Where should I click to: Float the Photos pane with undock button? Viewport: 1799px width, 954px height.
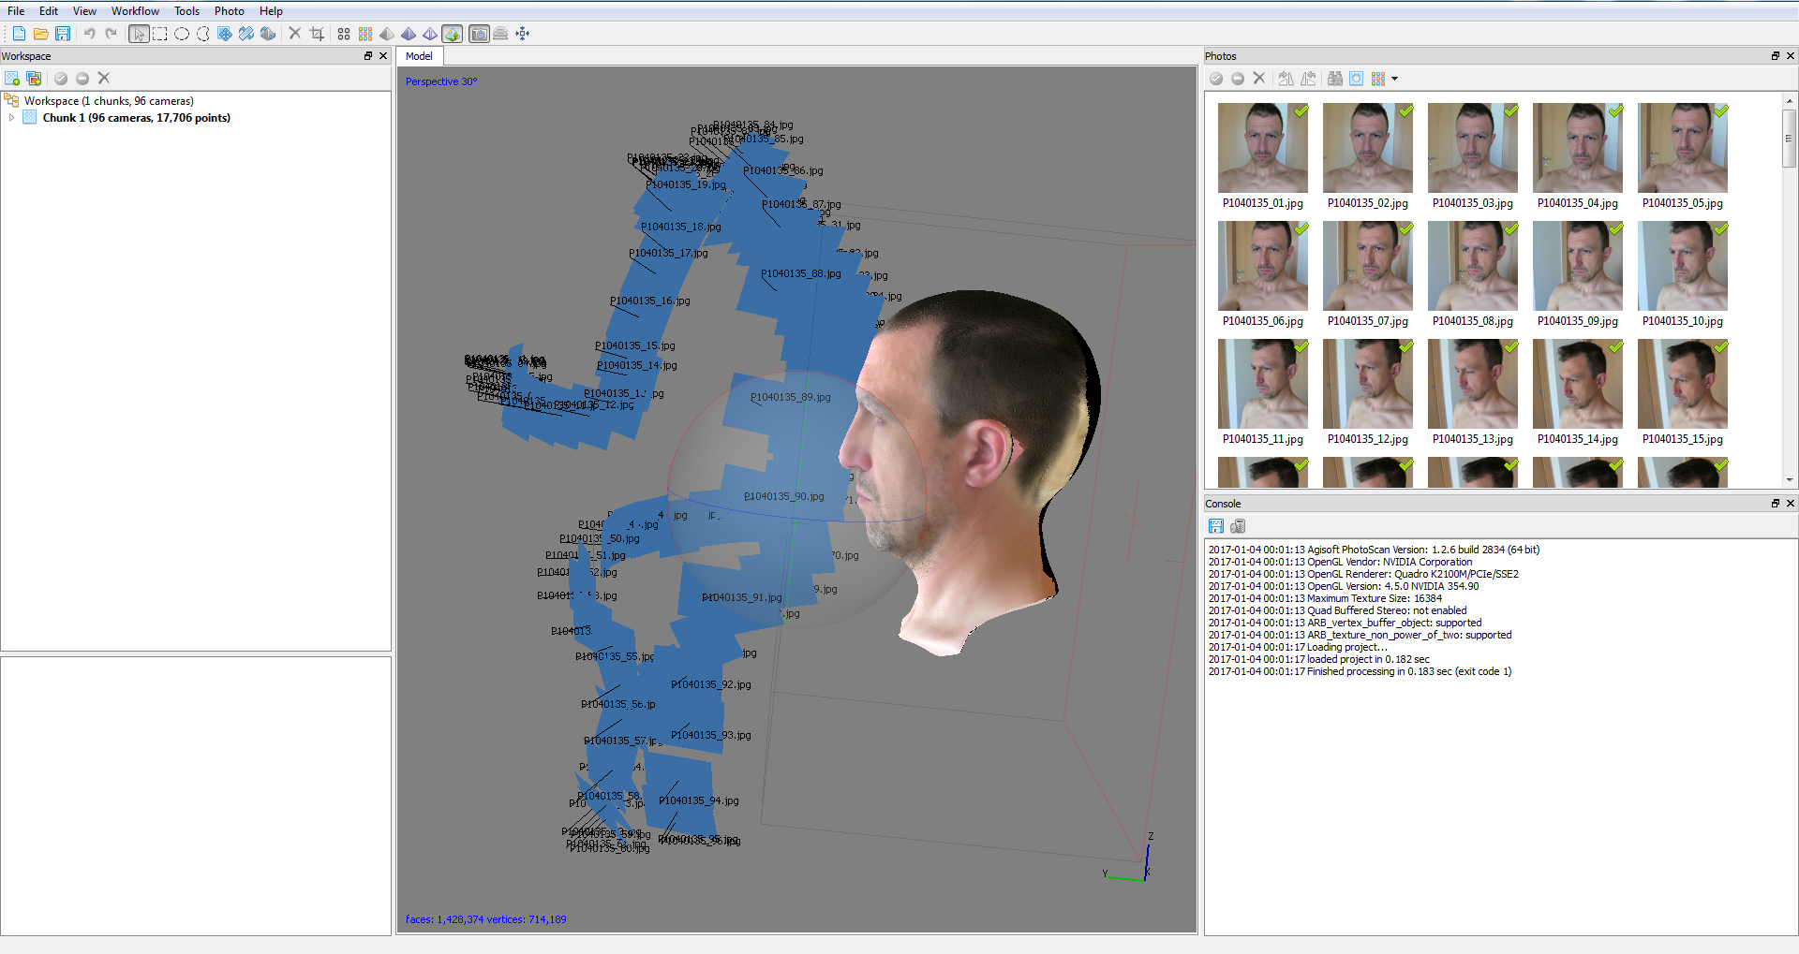pos(1775,56)
